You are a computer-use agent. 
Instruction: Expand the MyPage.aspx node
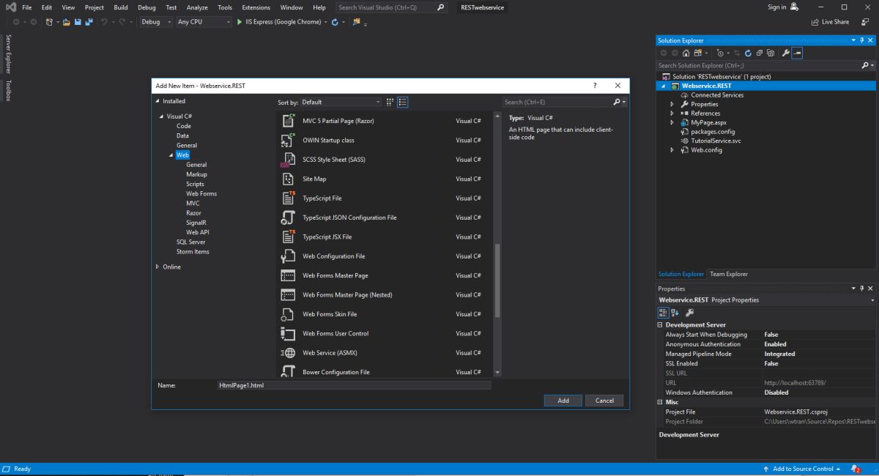(x=672, y=122)
